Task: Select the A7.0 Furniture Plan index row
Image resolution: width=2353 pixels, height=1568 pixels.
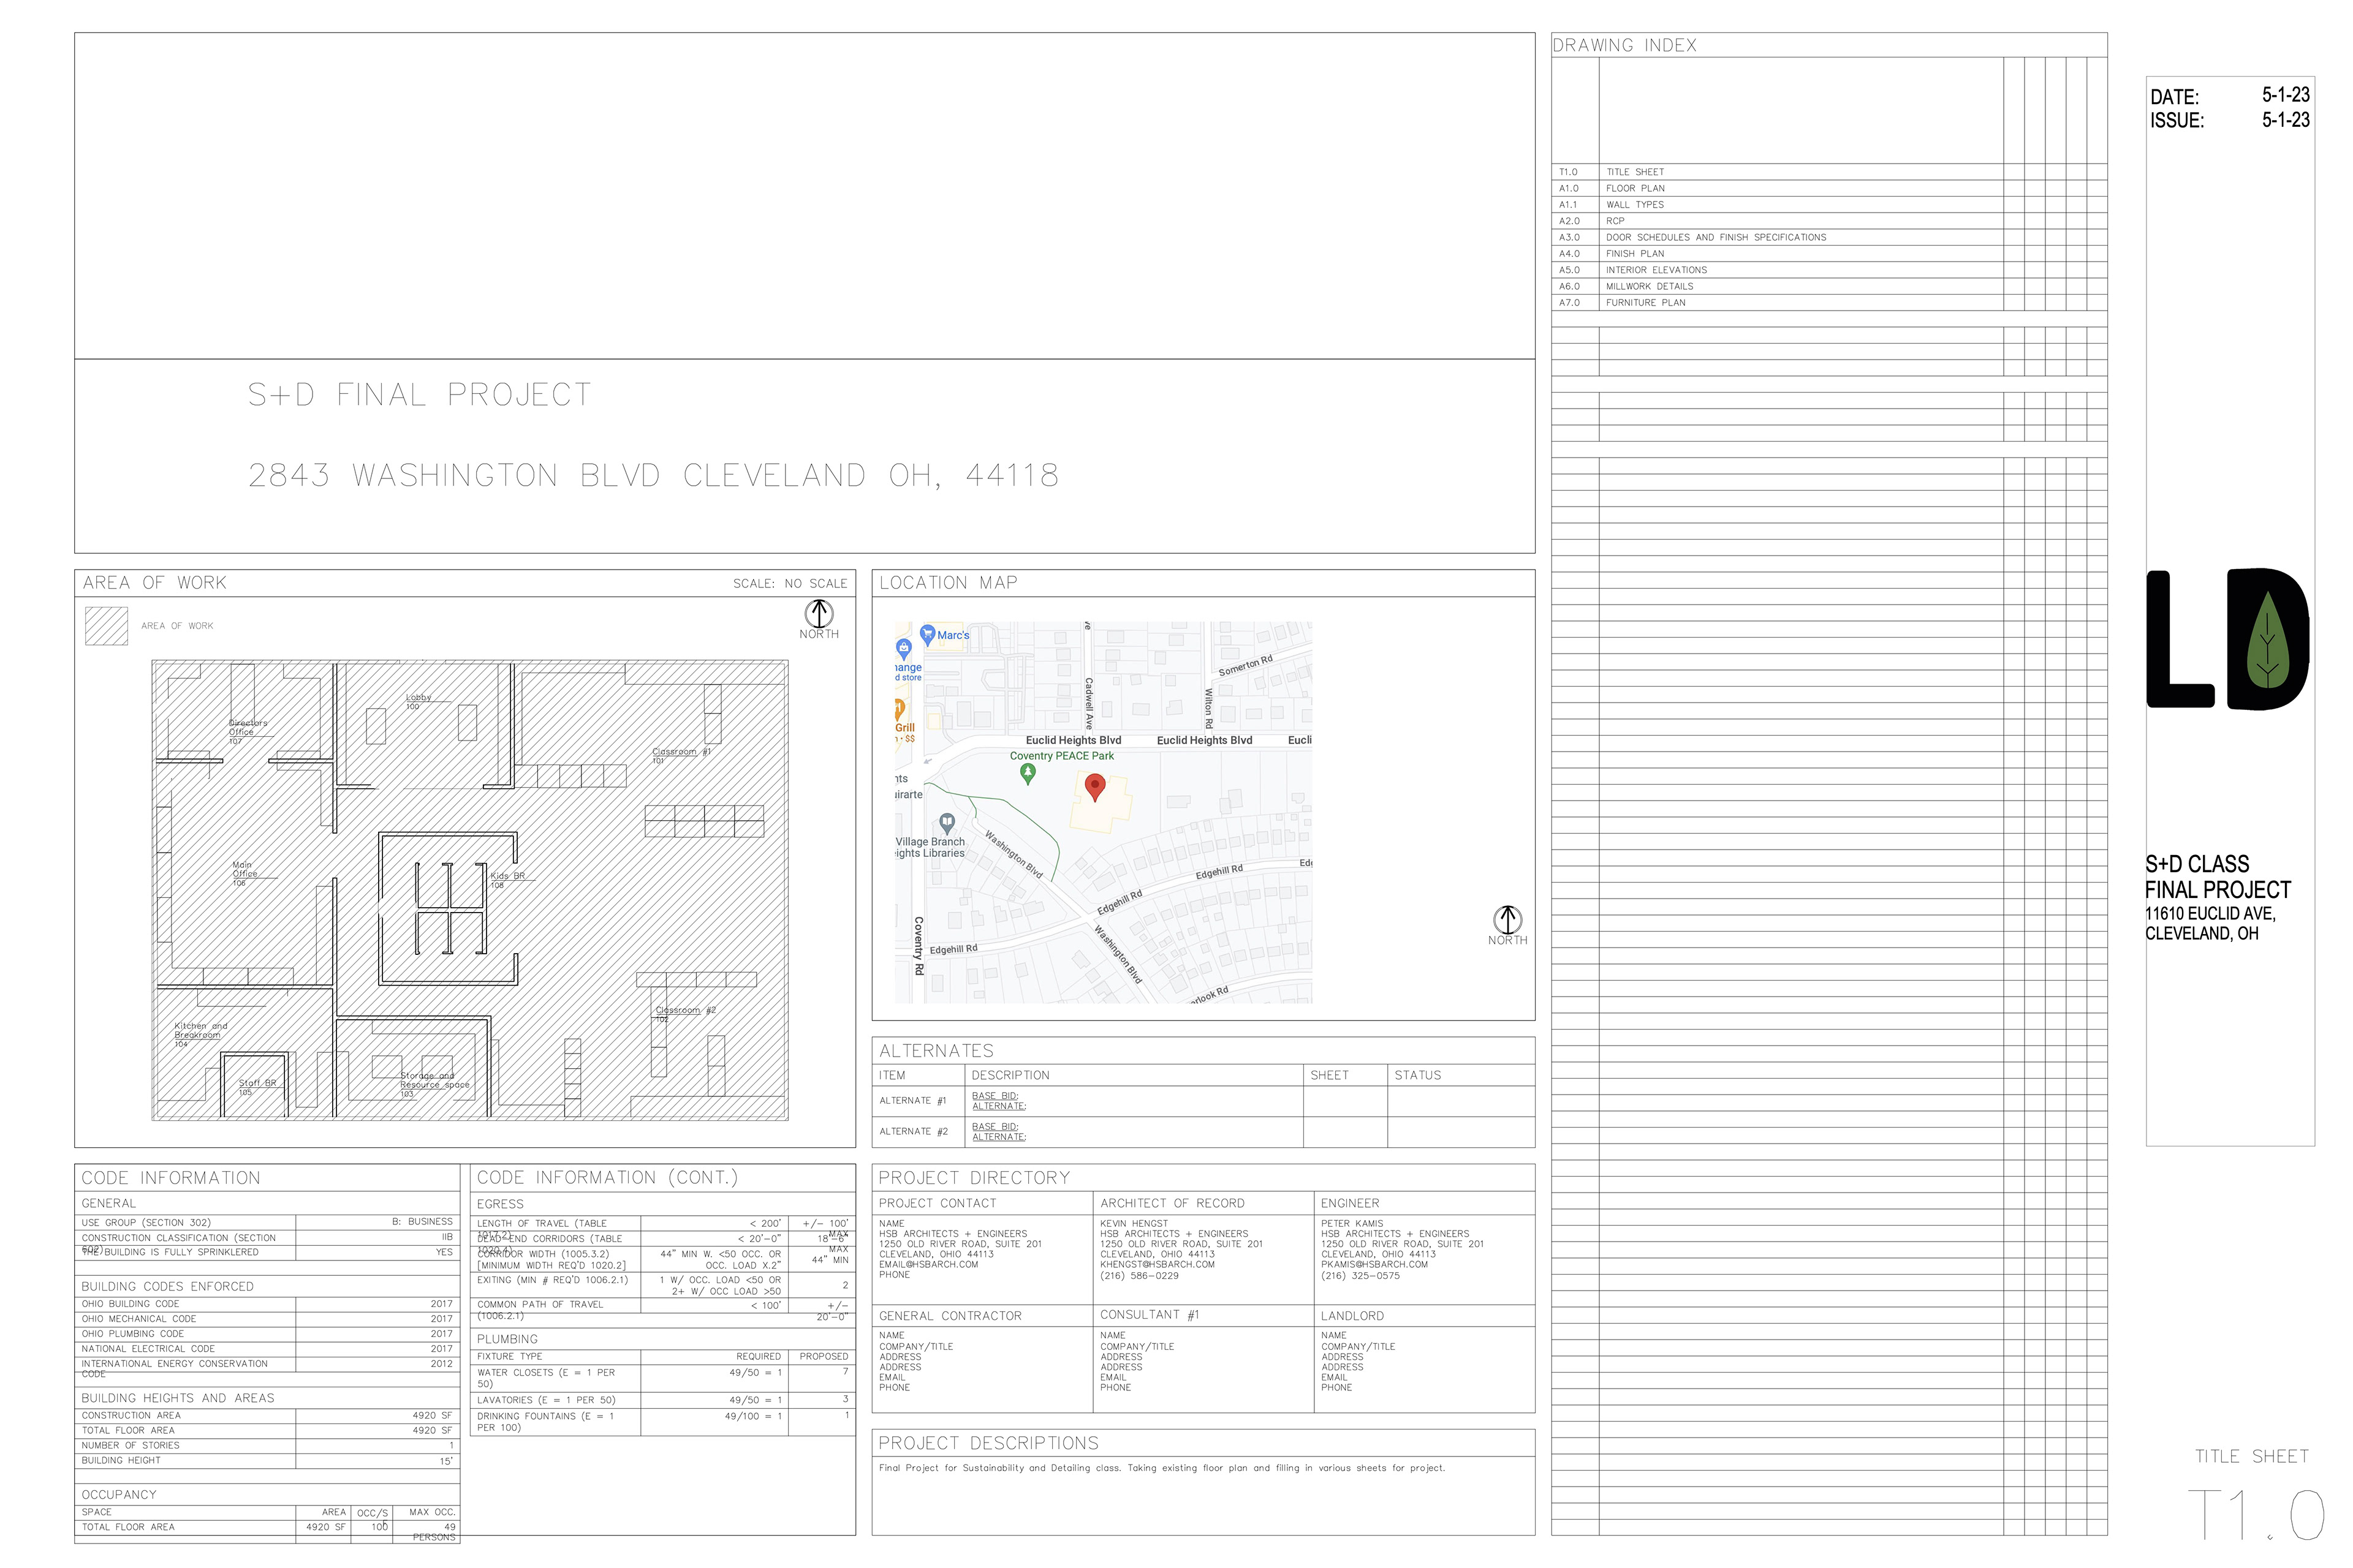Action: point(1645,302)
